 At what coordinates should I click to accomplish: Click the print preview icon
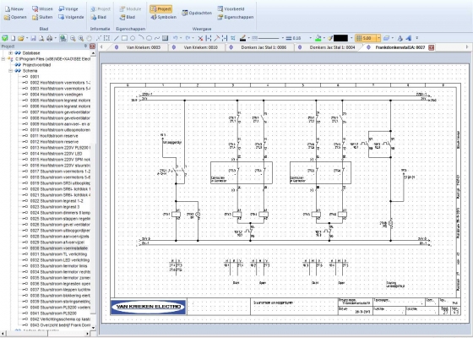(x=41, y=38)
